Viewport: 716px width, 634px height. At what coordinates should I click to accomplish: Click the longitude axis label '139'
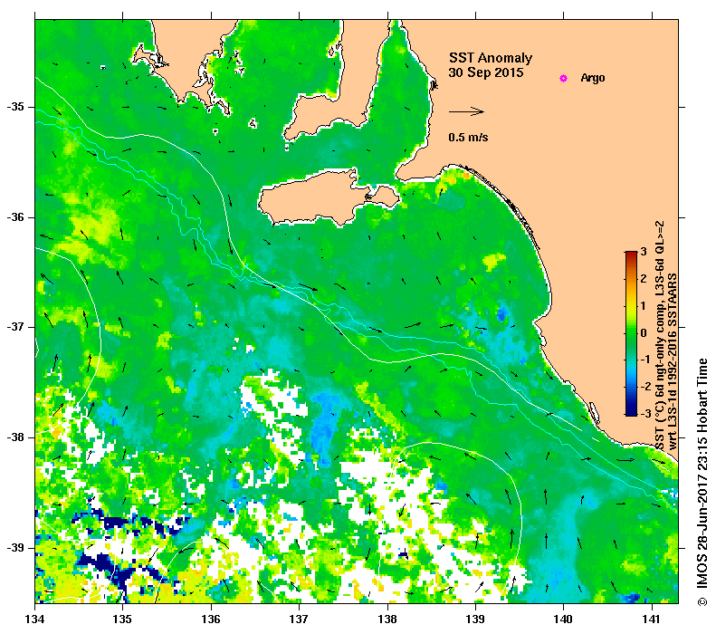[476, 620]
